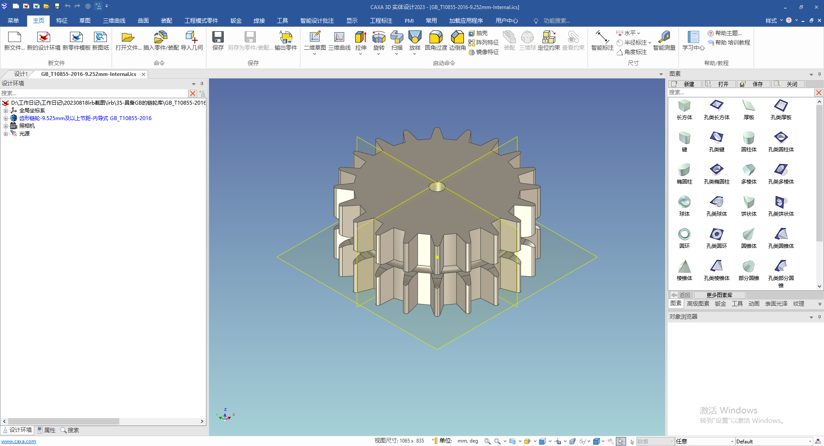Click the 抽壳 shell command
The image size is (824, 446).
tap(478, 33)
